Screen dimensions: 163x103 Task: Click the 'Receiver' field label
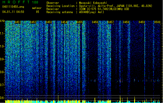[53, 9]
